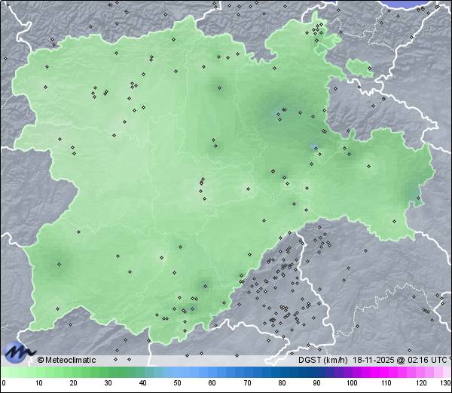Click the dark green gust spot in southern center

[x=202, y=284]
